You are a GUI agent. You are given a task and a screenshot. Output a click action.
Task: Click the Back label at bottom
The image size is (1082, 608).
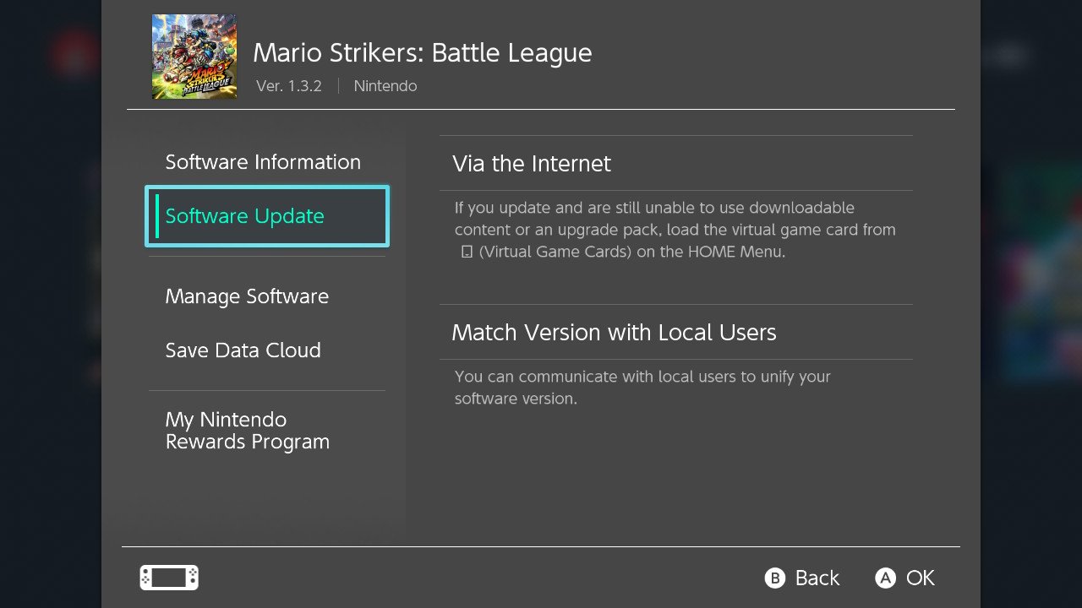tap(817, 578)
